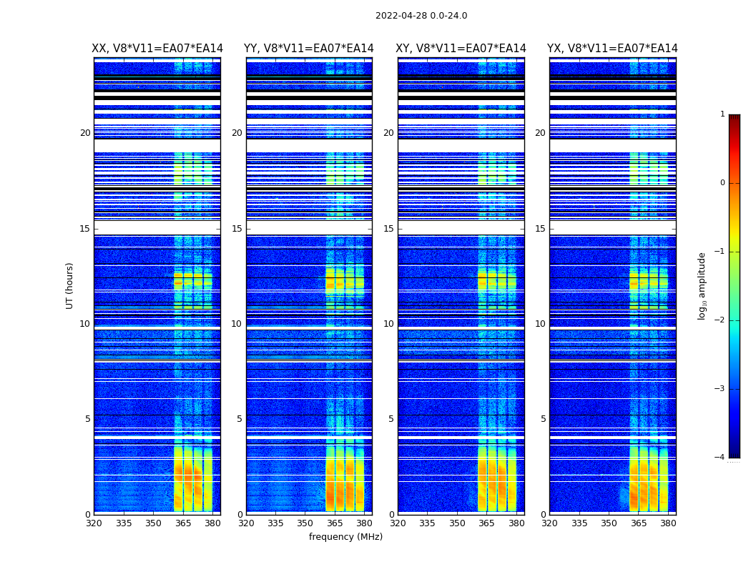Click the log10 amplitude colorbar label
Screen dimensions: 751x572
[702, 286]
